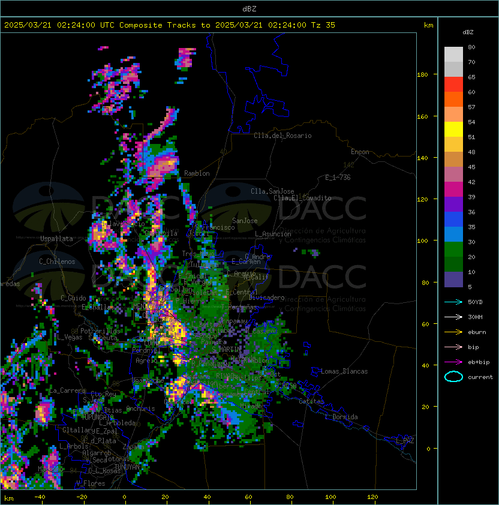Click the 'Anchoris' place label
Viewport: 499px width, 505px height.
140,408
